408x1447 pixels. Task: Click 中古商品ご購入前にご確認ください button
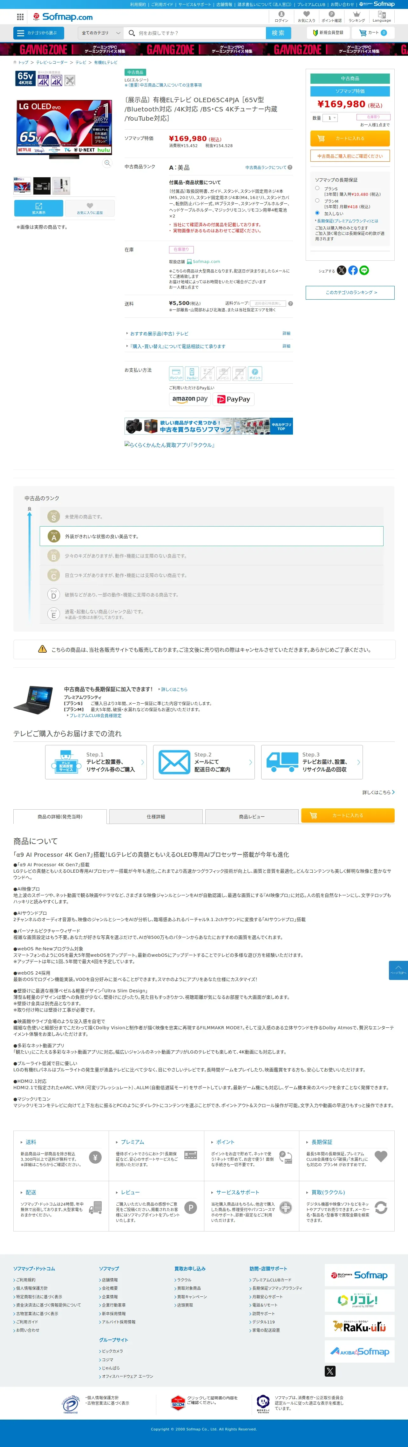click(x=350, y=156)
